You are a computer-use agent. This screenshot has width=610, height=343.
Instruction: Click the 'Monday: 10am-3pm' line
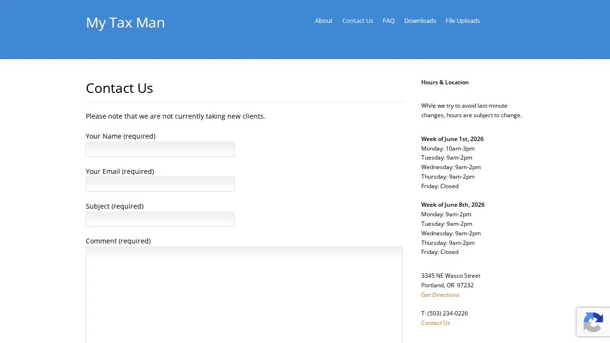pyautogui.click(x=448, y=148)
